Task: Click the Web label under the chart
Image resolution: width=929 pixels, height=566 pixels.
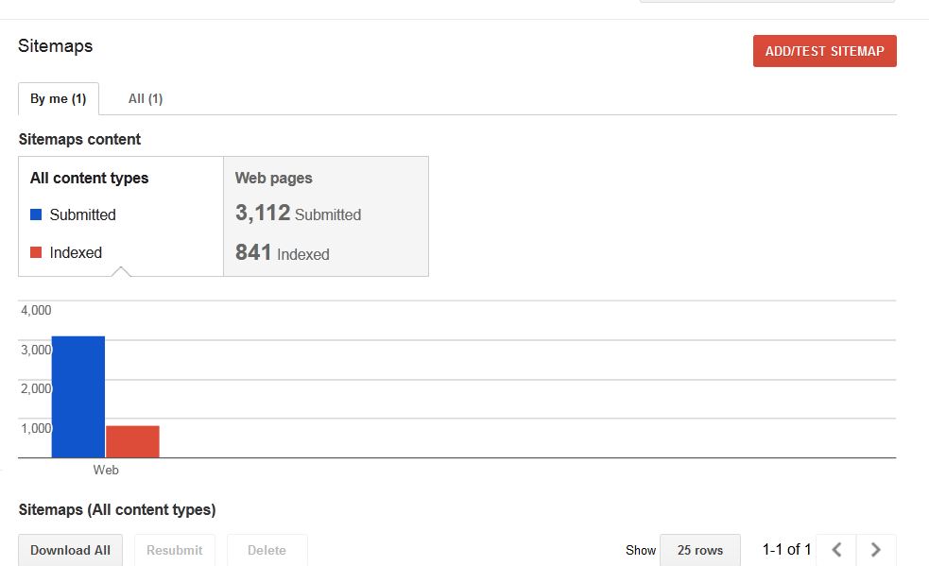Action: (106, 470)
